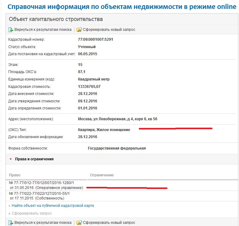Viewport: 239px width, 226px height.
Task: Click the grayed 'Сформировать запрос' link
Action: (x=32, y=213)
